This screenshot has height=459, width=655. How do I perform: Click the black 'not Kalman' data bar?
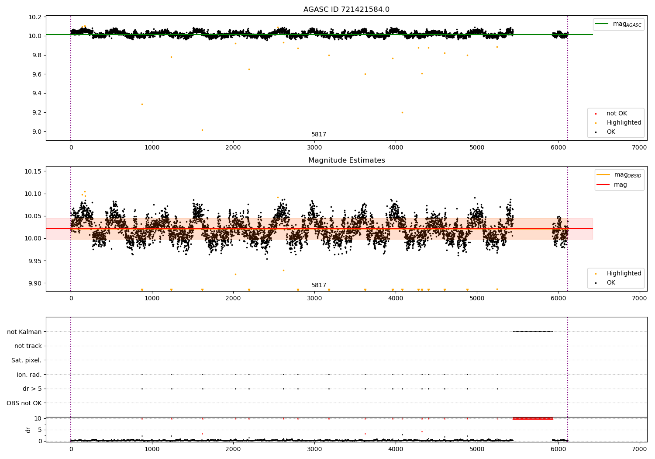(x=533, y=332)
